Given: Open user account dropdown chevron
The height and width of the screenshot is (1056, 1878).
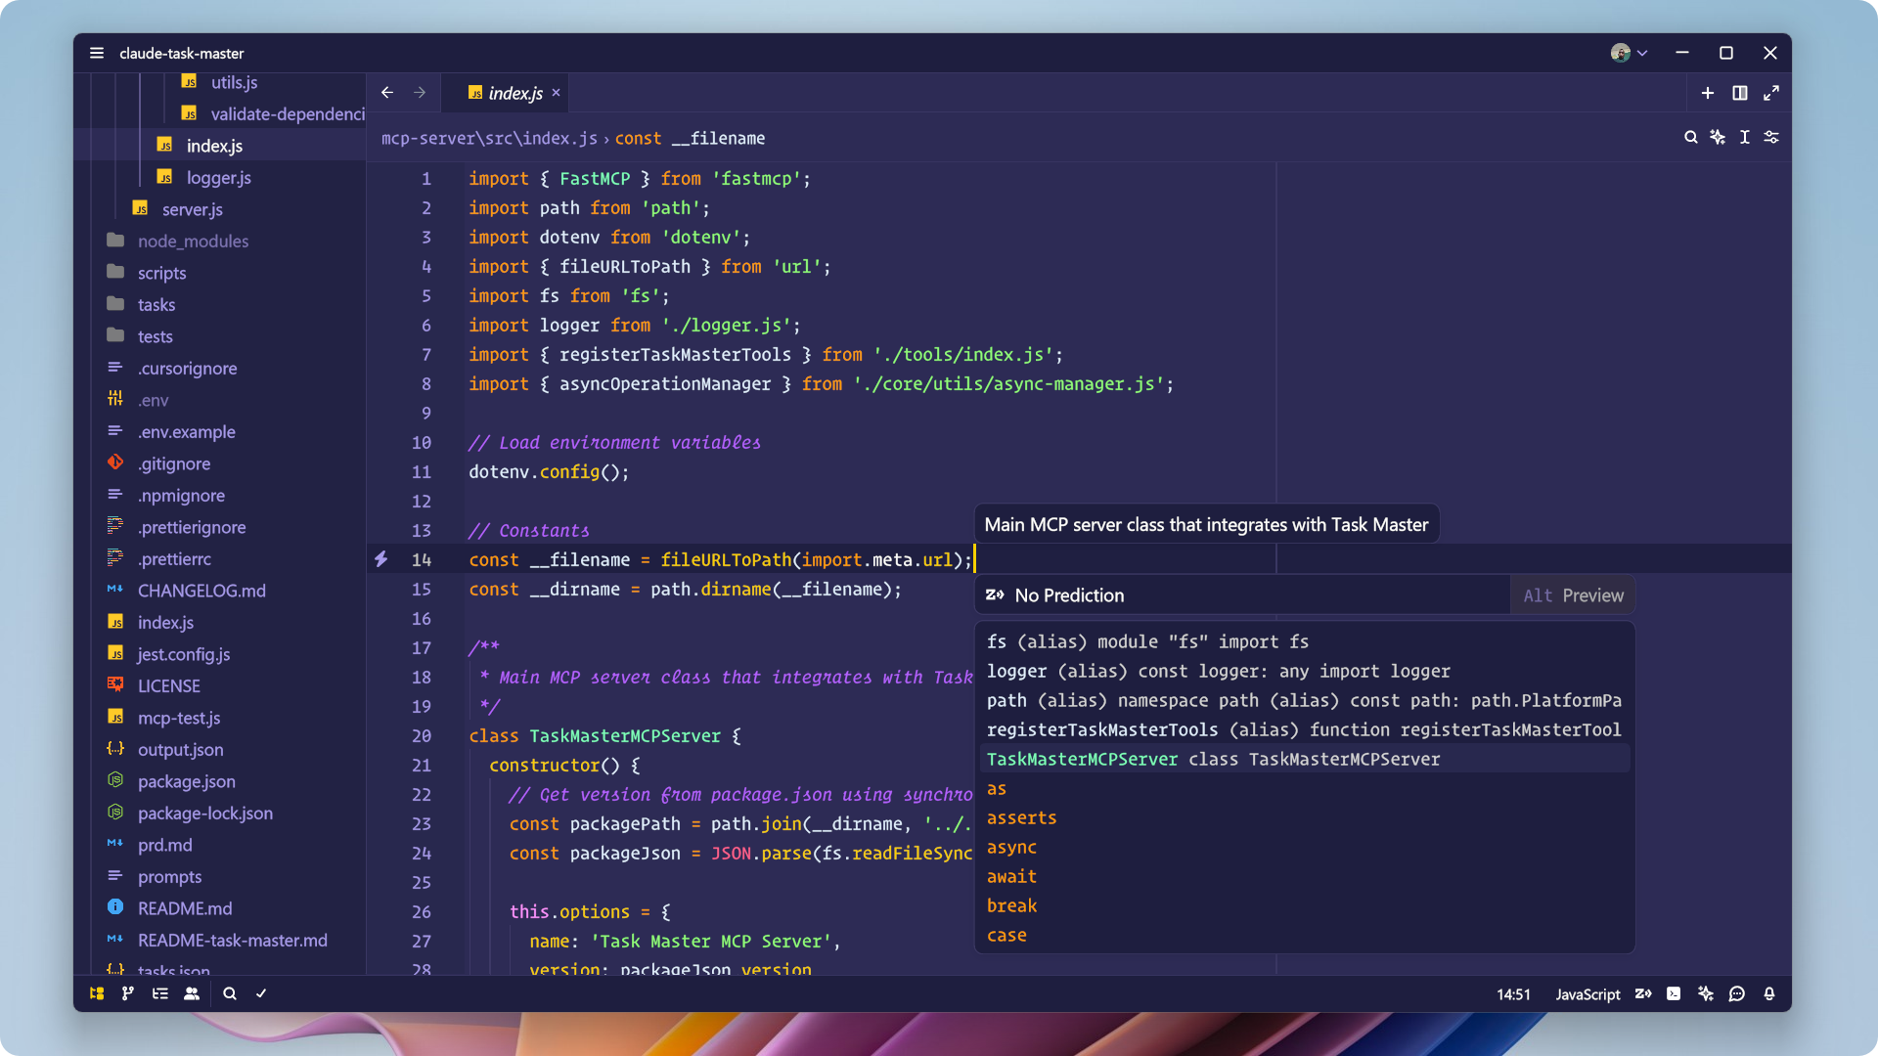Looking at the screenshot, I should 1642,53.
